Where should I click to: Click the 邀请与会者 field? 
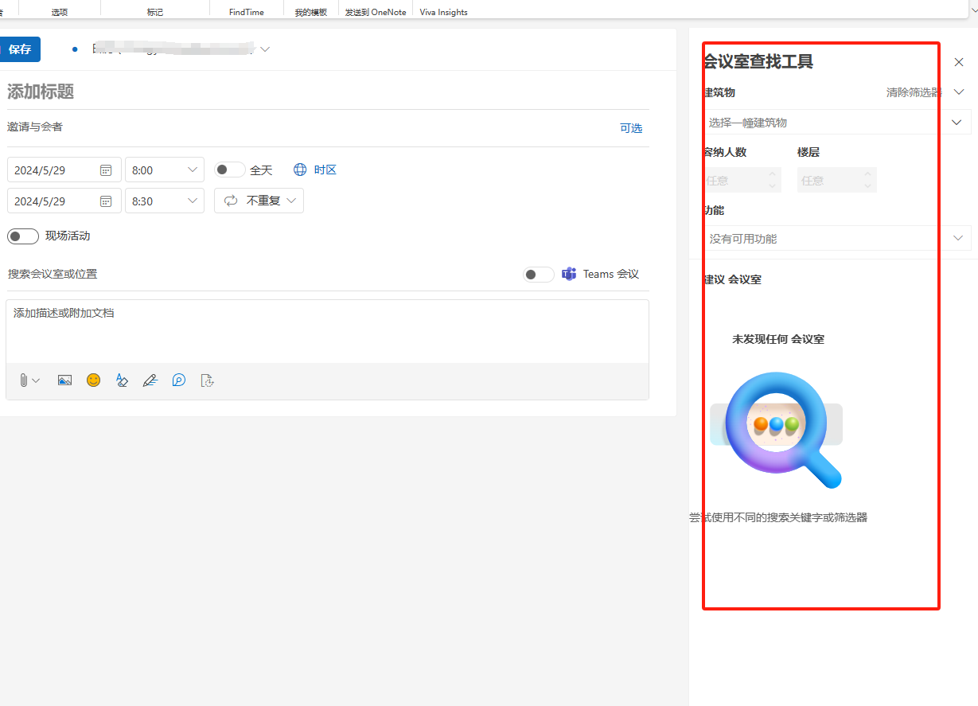pyautogui.click(x=310, y=127)
